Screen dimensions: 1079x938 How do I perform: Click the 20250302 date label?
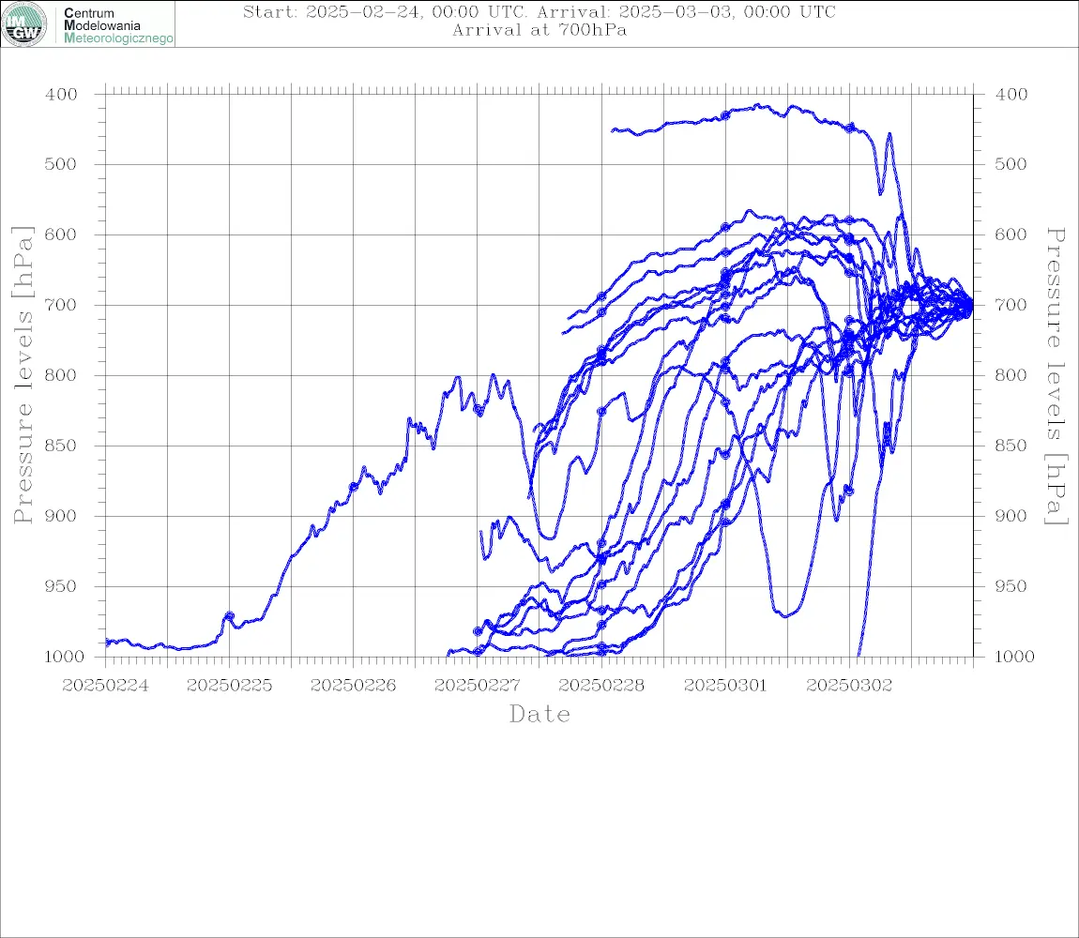[x=849, y=686]
